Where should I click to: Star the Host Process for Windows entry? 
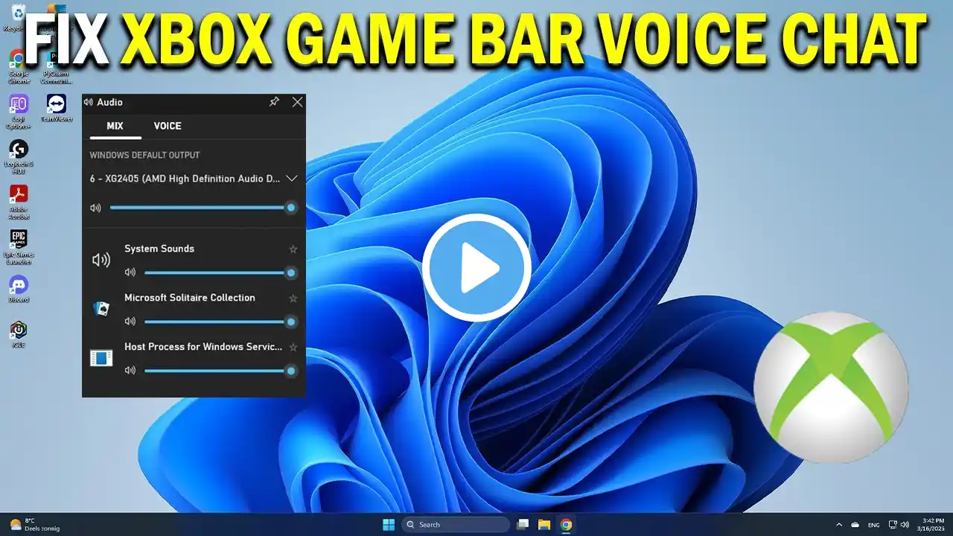click(293, 348)
